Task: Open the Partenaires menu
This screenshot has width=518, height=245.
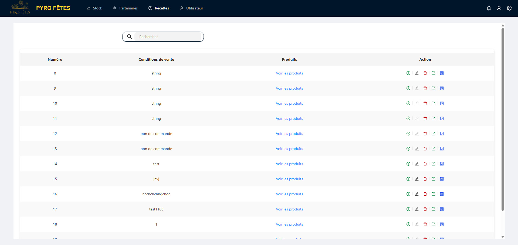Action: [125, 8]
